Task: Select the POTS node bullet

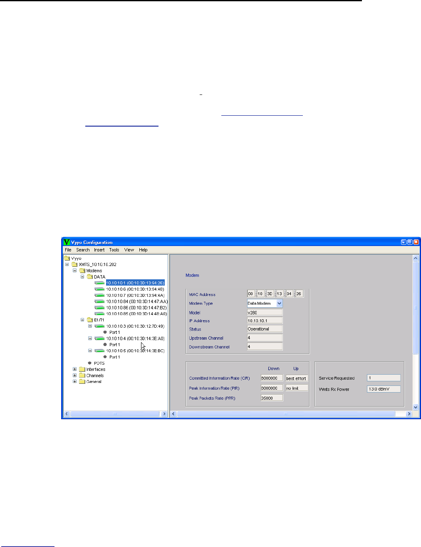Action: pos(90,363)
